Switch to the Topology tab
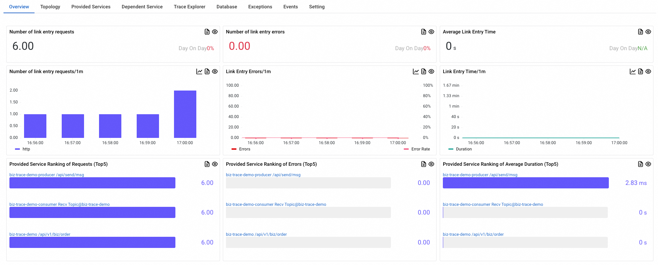Image resolution: width=658 pixels, height=265 pixels. (x=50, y=7)
